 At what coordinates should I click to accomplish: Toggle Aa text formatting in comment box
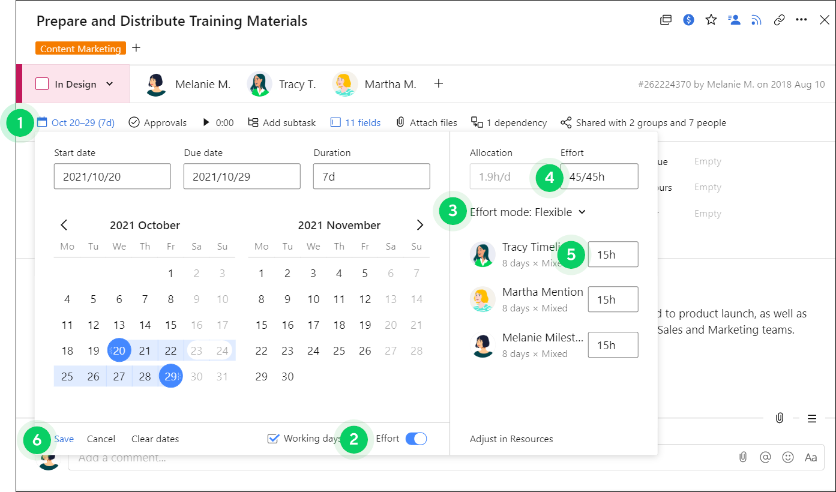(811, 457)
